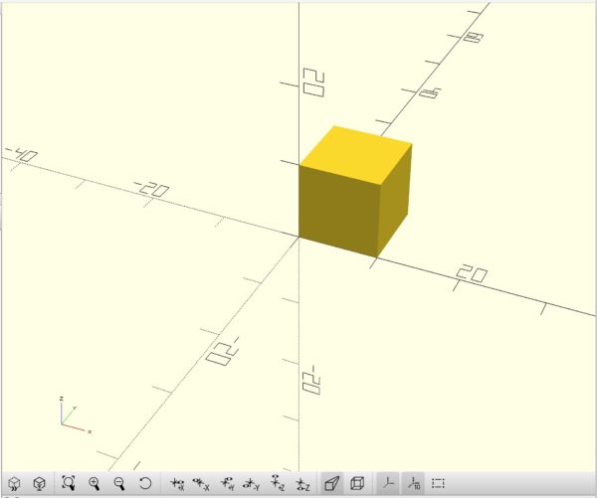Run Preview with the double-arrow cube icon
597x498 pixels.
(x=14, y=483)
